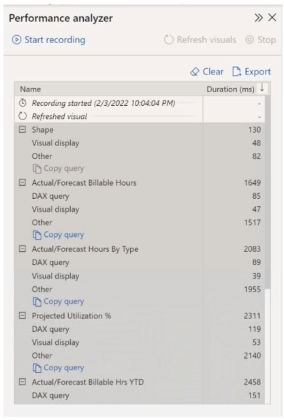Collapse the Projected Utilization % entry
Image resolution: width=284 pixels, height=420 pixels.
(x=22, y=316)
